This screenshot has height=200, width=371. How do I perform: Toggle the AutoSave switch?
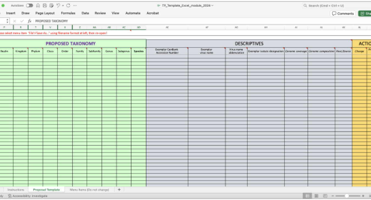point(29,5)
